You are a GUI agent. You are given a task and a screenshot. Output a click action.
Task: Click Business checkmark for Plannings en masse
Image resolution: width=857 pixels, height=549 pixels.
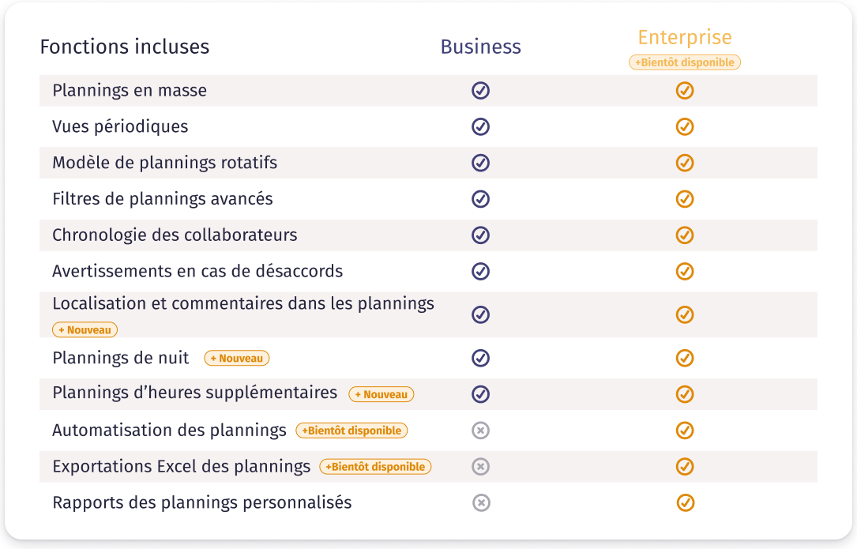(480, 90)
